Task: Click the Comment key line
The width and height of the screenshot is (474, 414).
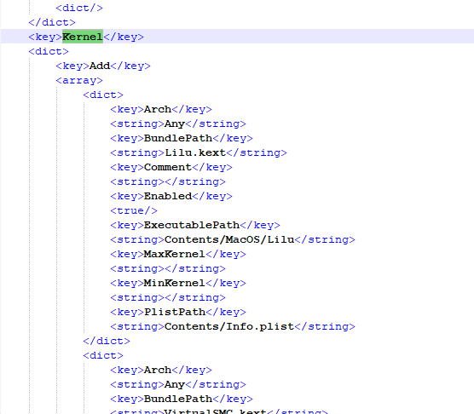Action: coord(171,167)
